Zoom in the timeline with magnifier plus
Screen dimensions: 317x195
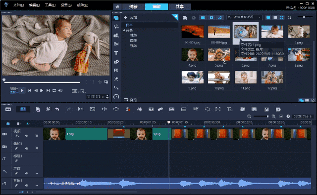click(273, 116)
